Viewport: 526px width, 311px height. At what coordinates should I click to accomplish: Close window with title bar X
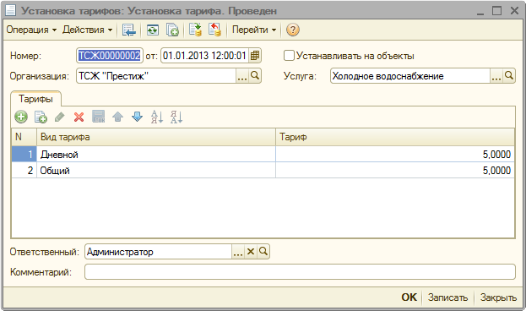coord(514,11)
